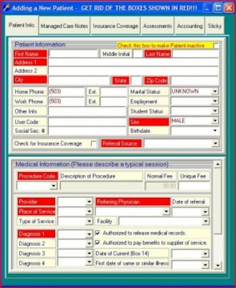This screenshot has height=288, width=236.
Task: Click the medical section scroll down arrow
Action: 217,266
